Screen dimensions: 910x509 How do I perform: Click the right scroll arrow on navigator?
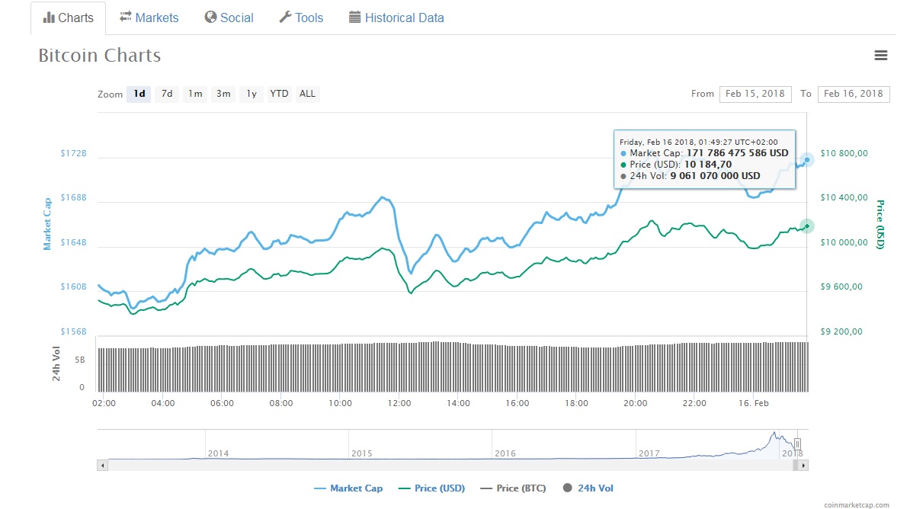point(803,465)
